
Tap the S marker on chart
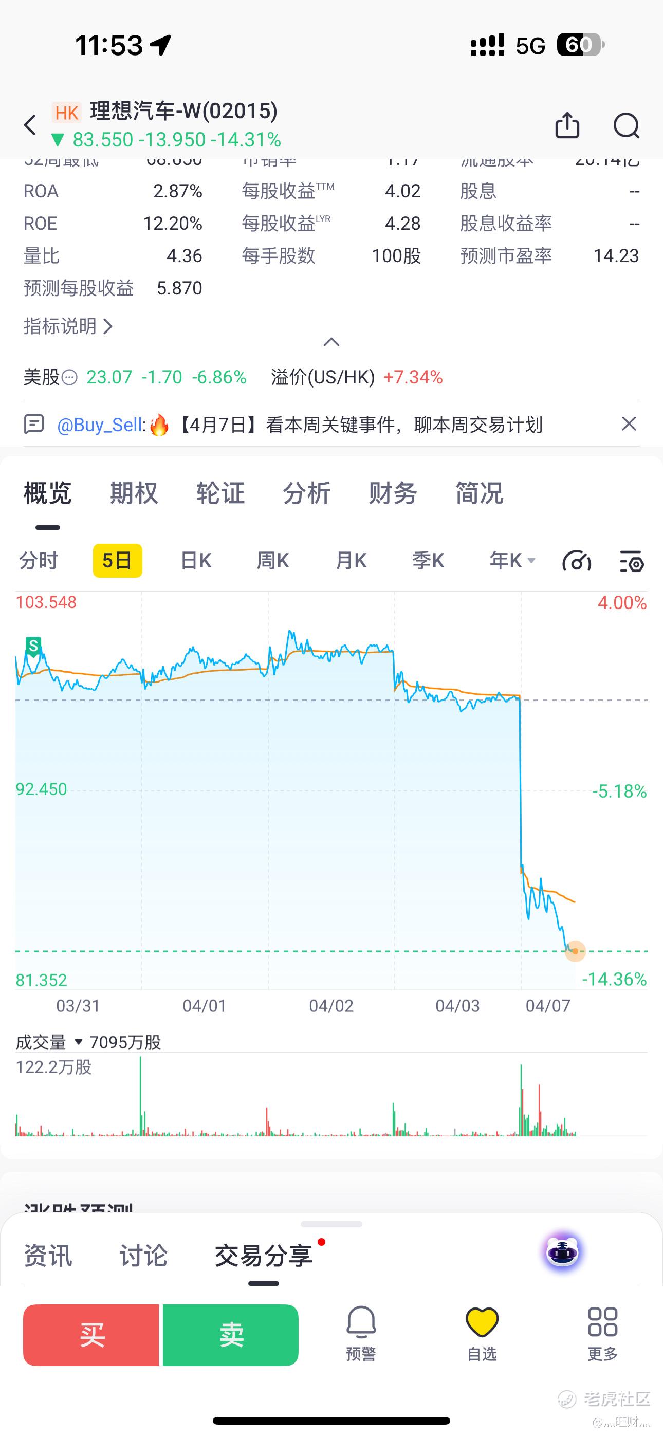tap(33, 646)
